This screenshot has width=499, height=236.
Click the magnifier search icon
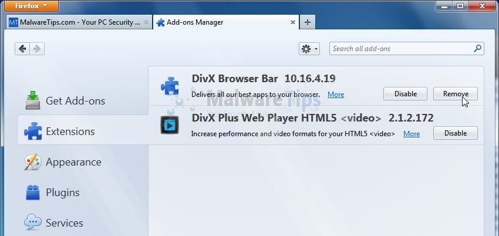pos(477,49)
